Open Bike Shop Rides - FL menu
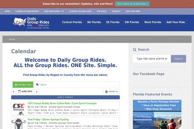The width and height of the screenshot is (194, 129). [x=54, y=11]
